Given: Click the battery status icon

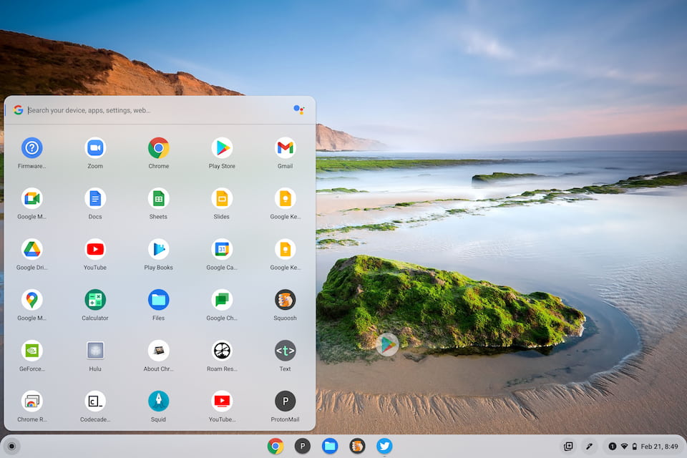Looking at the screenshot, I should 634,446.
